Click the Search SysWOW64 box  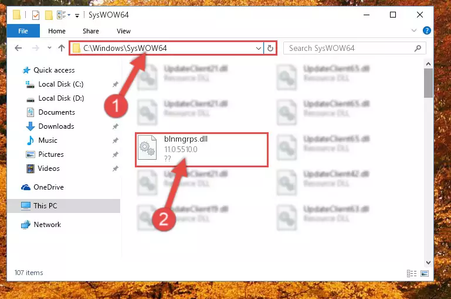coord(354,48)
